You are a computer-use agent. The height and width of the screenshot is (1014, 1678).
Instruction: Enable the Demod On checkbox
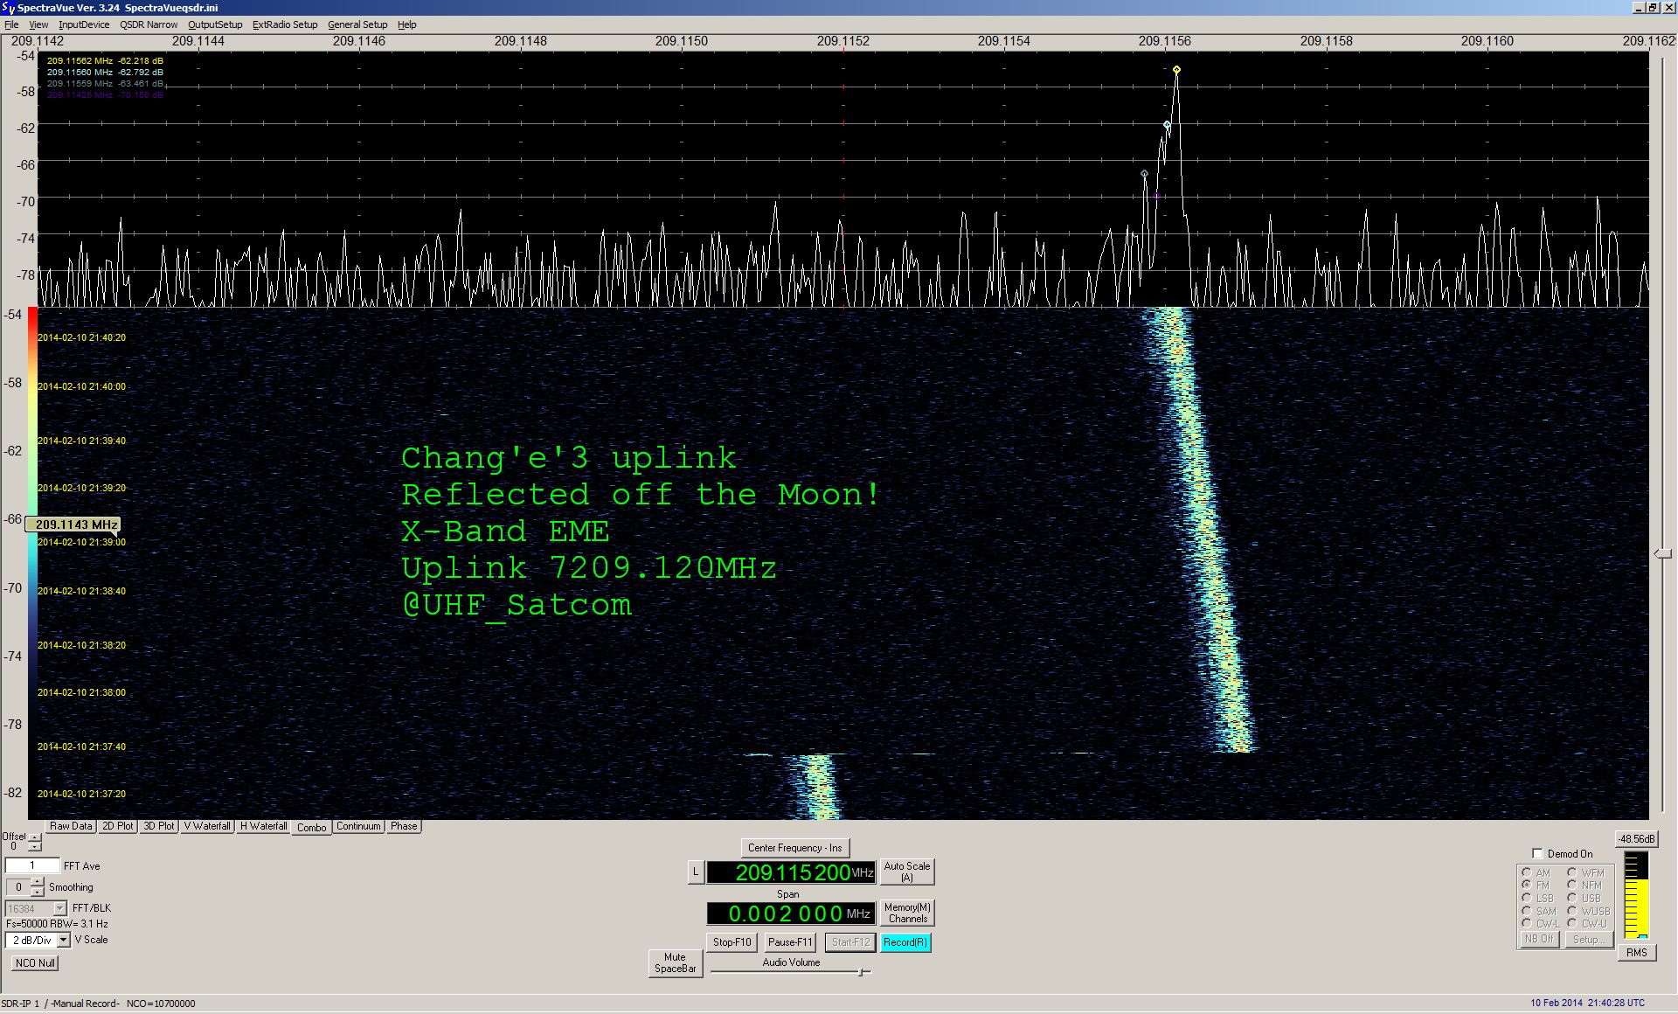(1537, 854)
